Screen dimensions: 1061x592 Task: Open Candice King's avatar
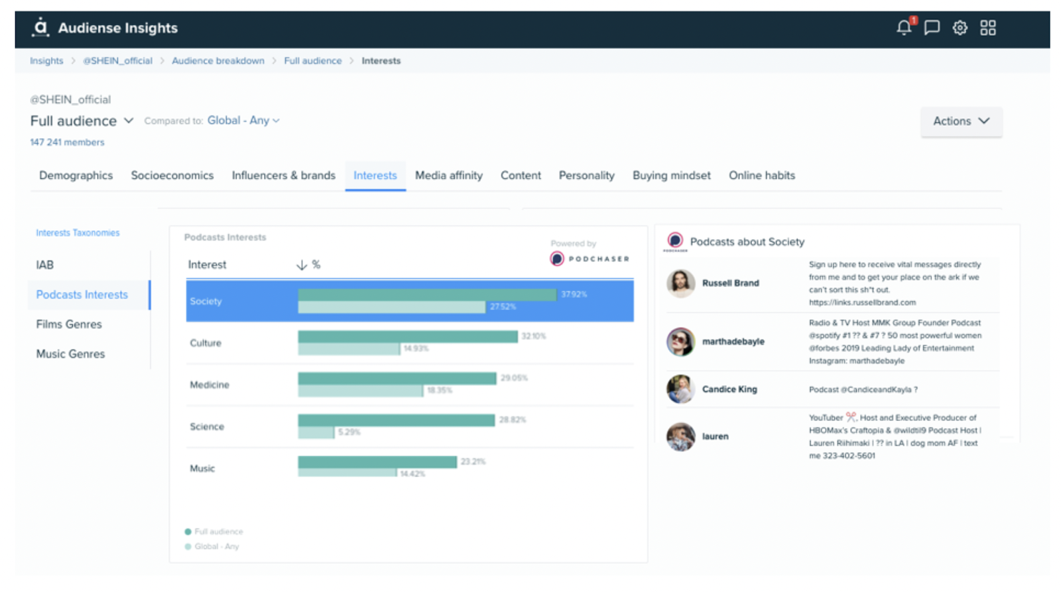click(x=680, y=389)
